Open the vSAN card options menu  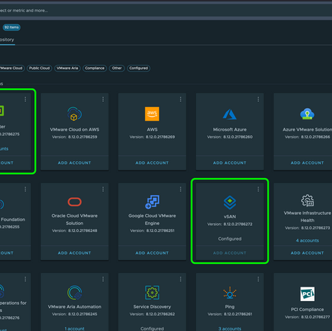pyautogui.click(x=258, y=189)
